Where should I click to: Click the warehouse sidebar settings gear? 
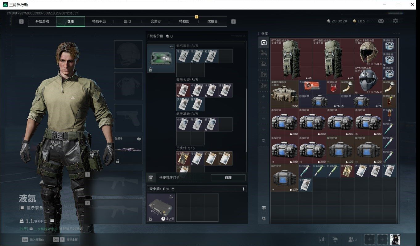[x=264, y=140]
